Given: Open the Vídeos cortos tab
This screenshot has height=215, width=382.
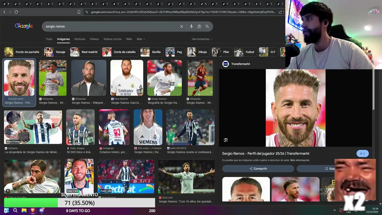Looking at the screenshot, I should pyautogui.click(x=113, y=39).
